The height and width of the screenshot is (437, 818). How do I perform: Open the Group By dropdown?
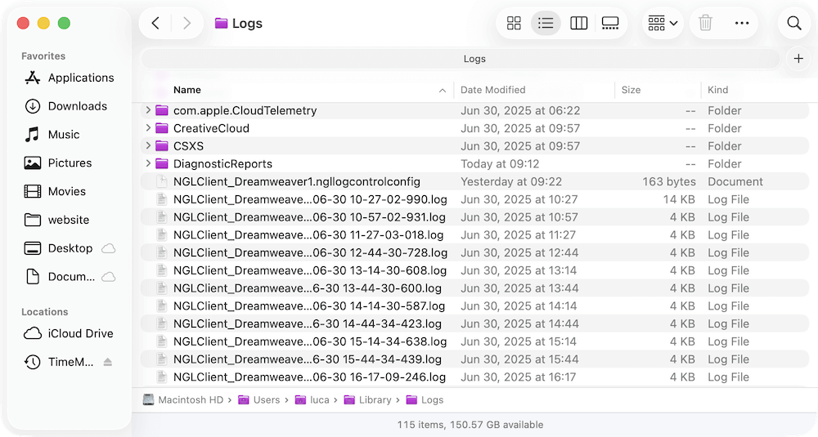tap(663, 23)
